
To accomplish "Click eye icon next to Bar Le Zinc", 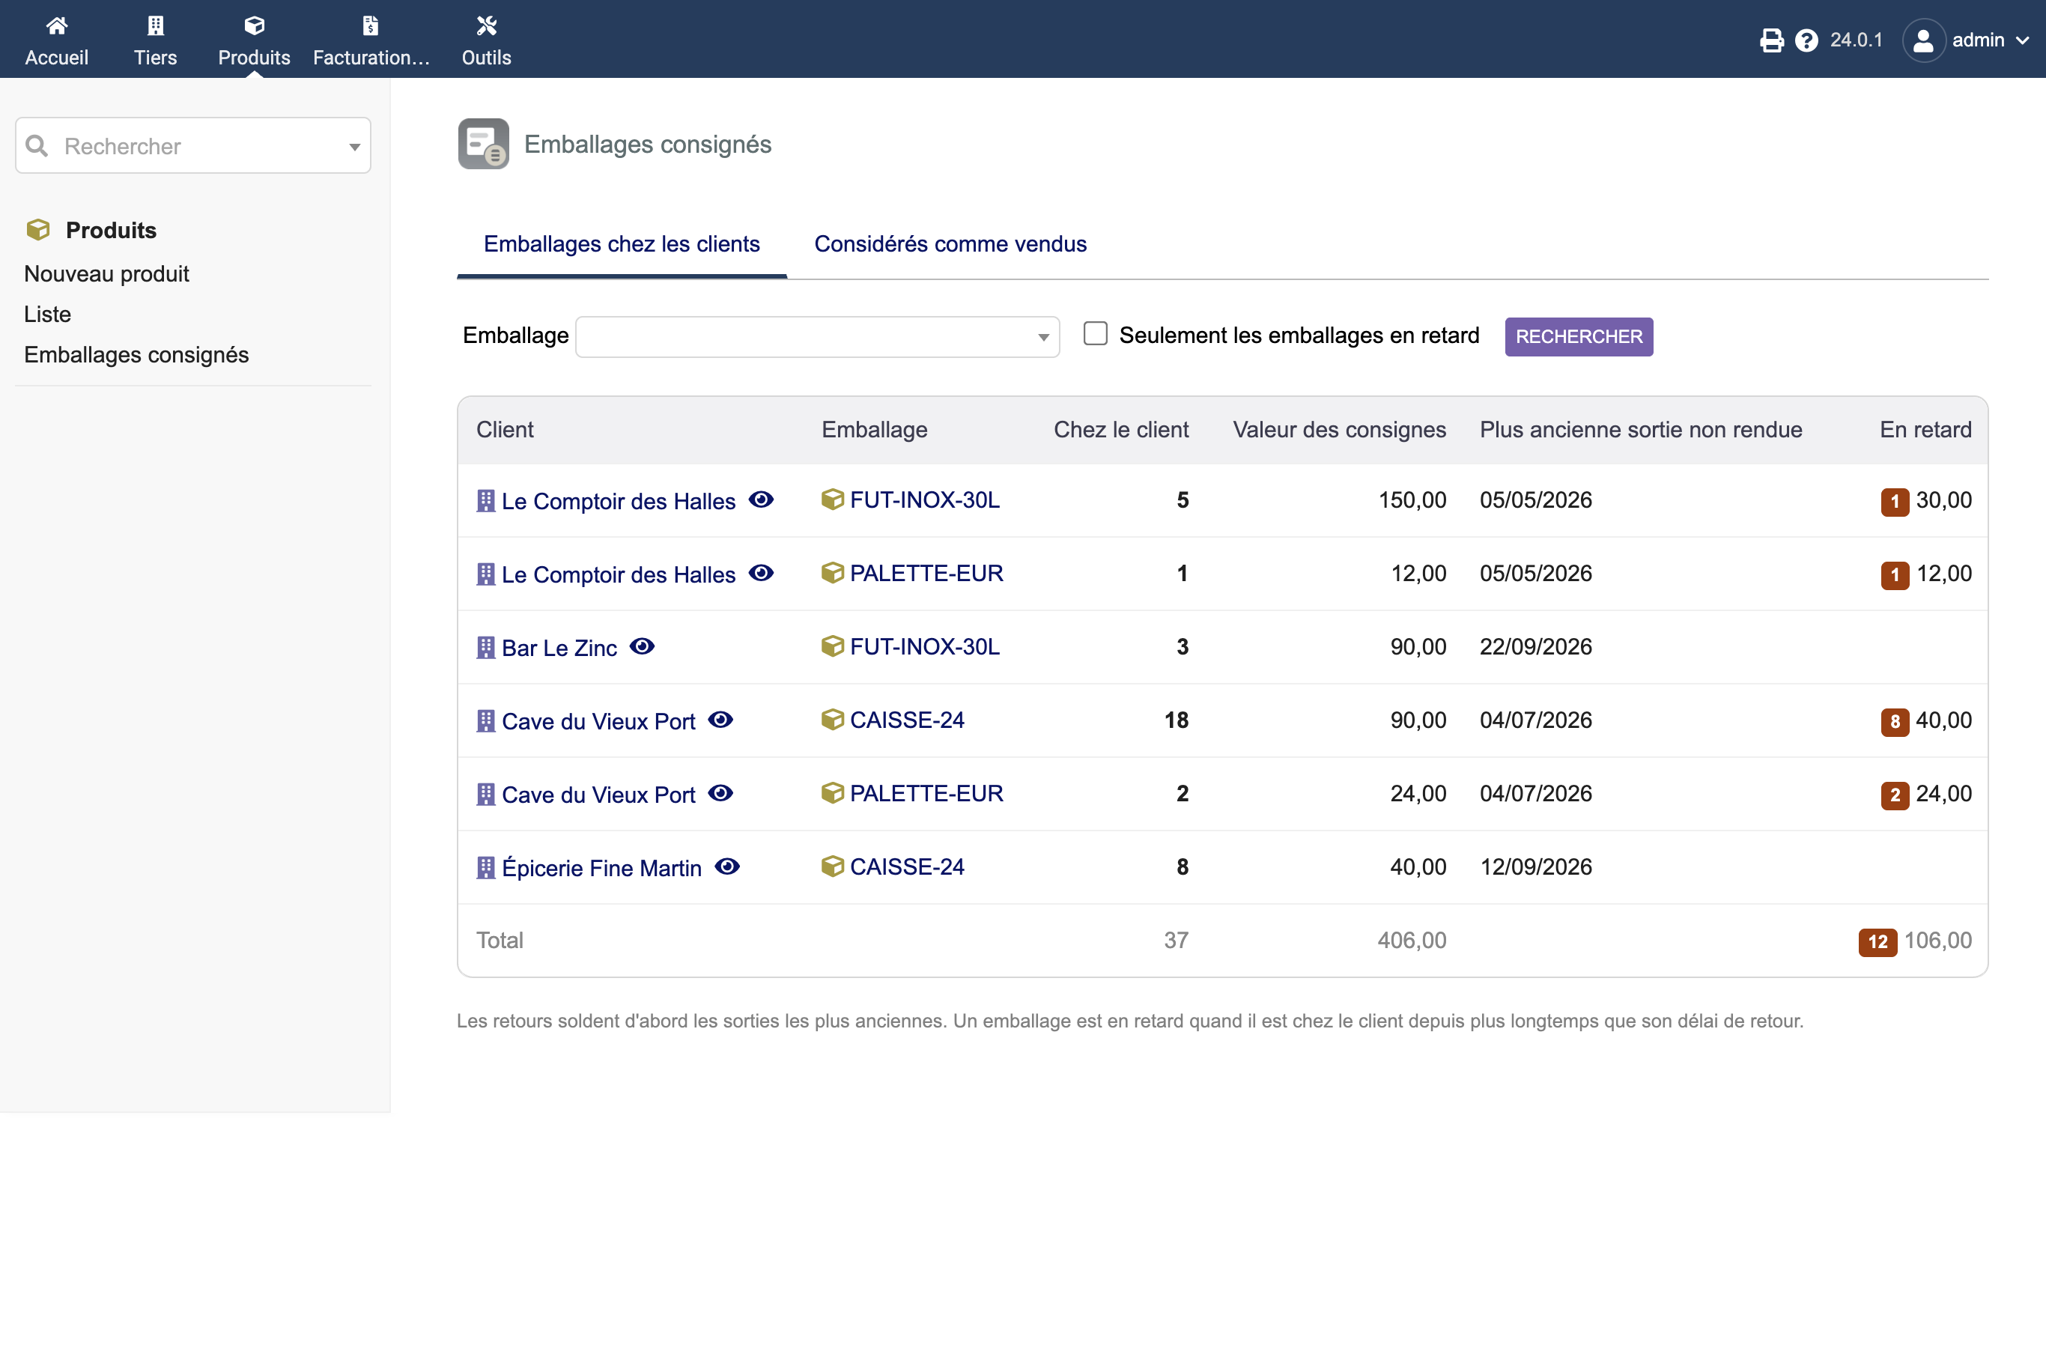I will [642, 646].
